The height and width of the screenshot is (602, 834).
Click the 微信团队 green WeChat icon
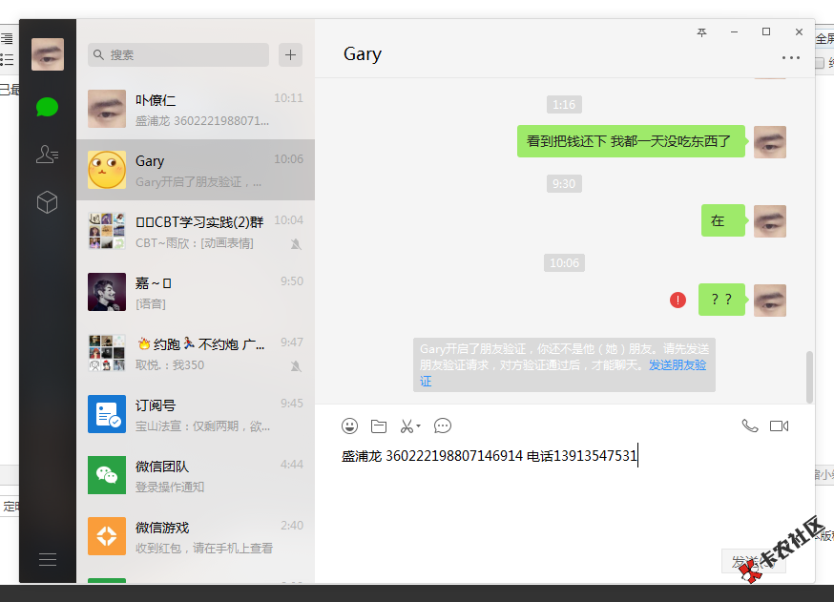point(107,475)
